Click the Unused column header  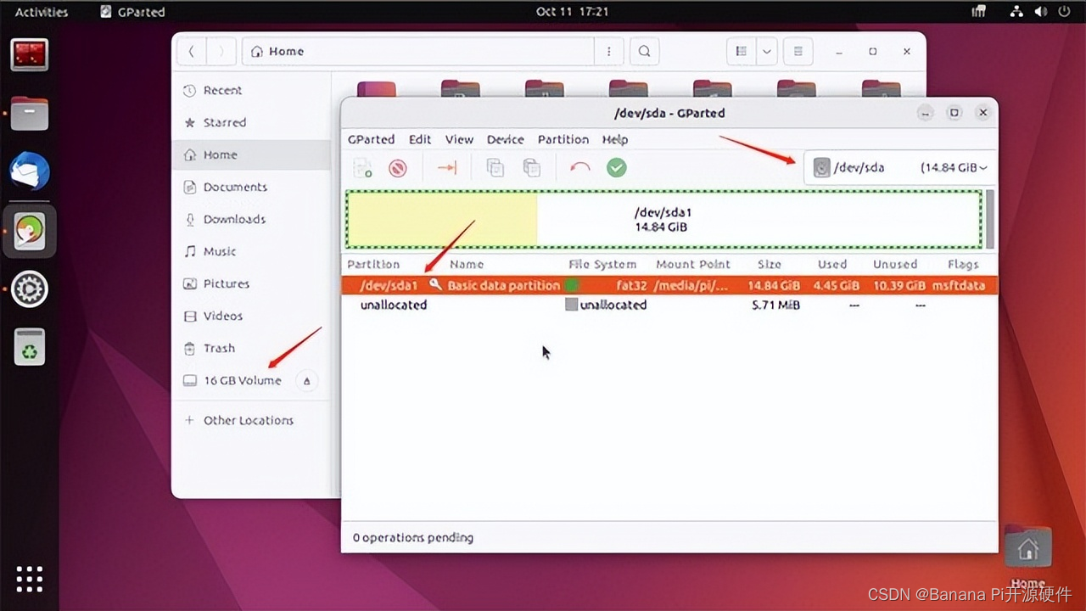click(x=895, y=264)
